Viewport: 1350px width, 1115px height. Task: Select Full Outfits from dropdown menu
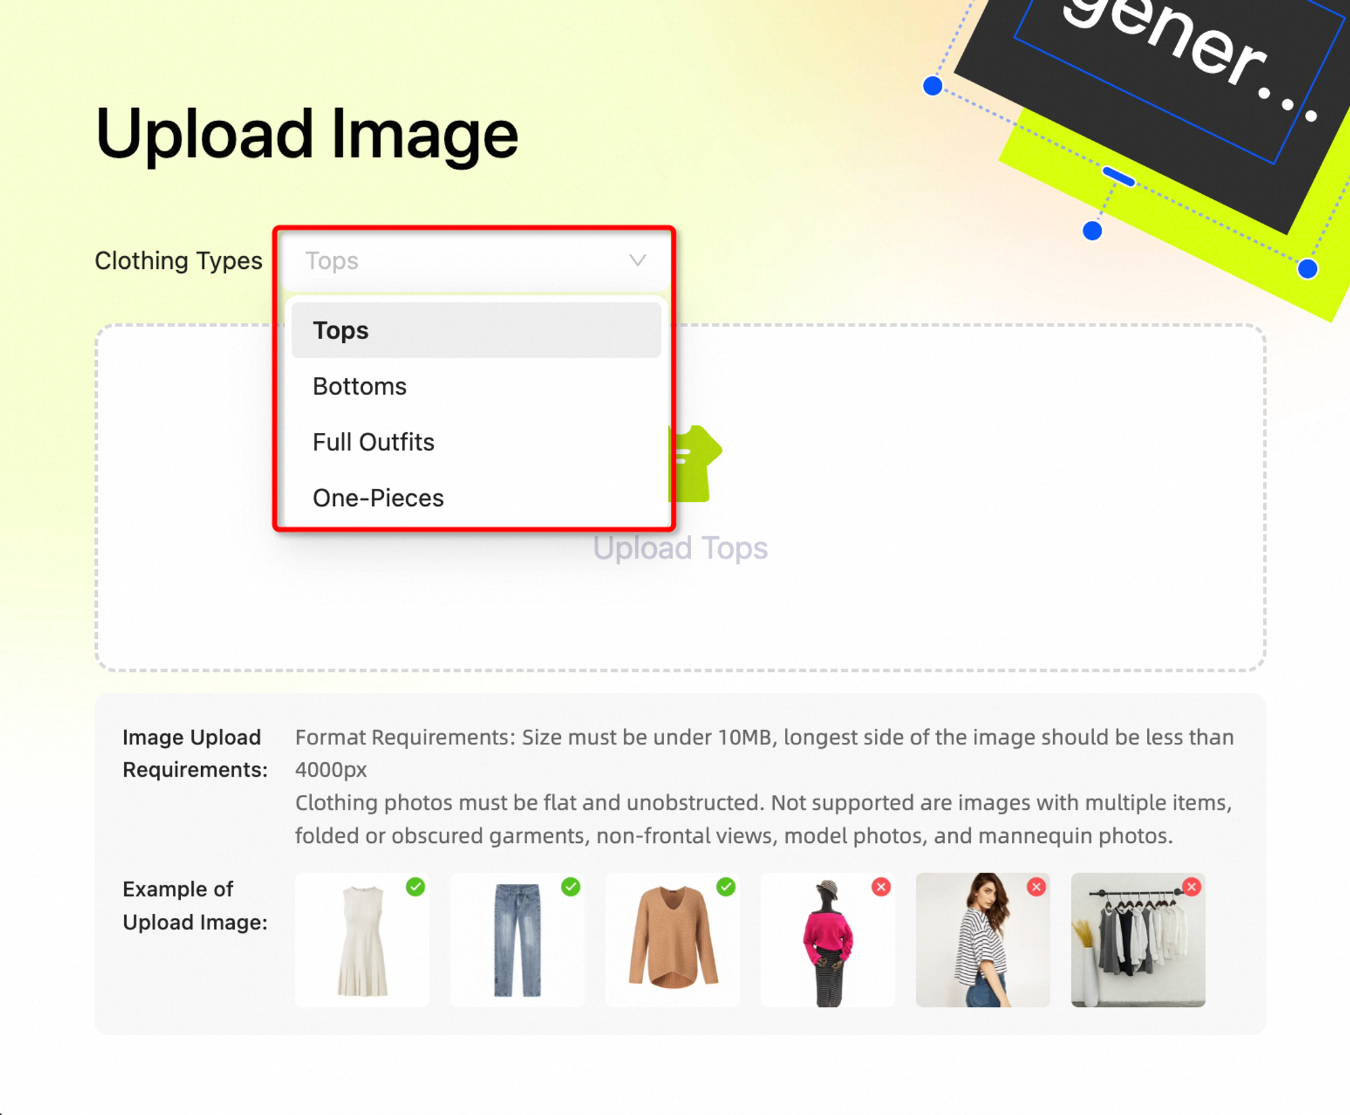pyautogui.click(x=372, y=442)
